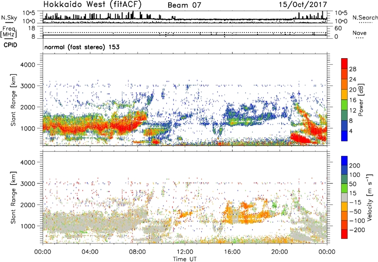This screenshot has width=378, height=262.
Task: Click the 16:00 time tick label
Action: [232, 252]
